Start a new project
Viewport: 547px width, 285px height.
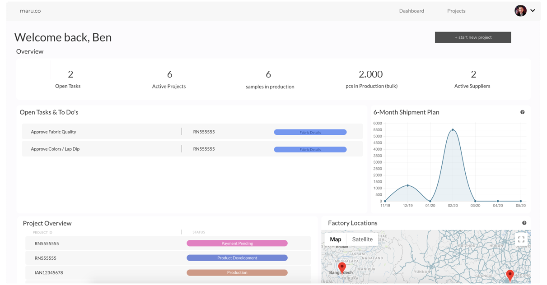click(x=472, y=37)
